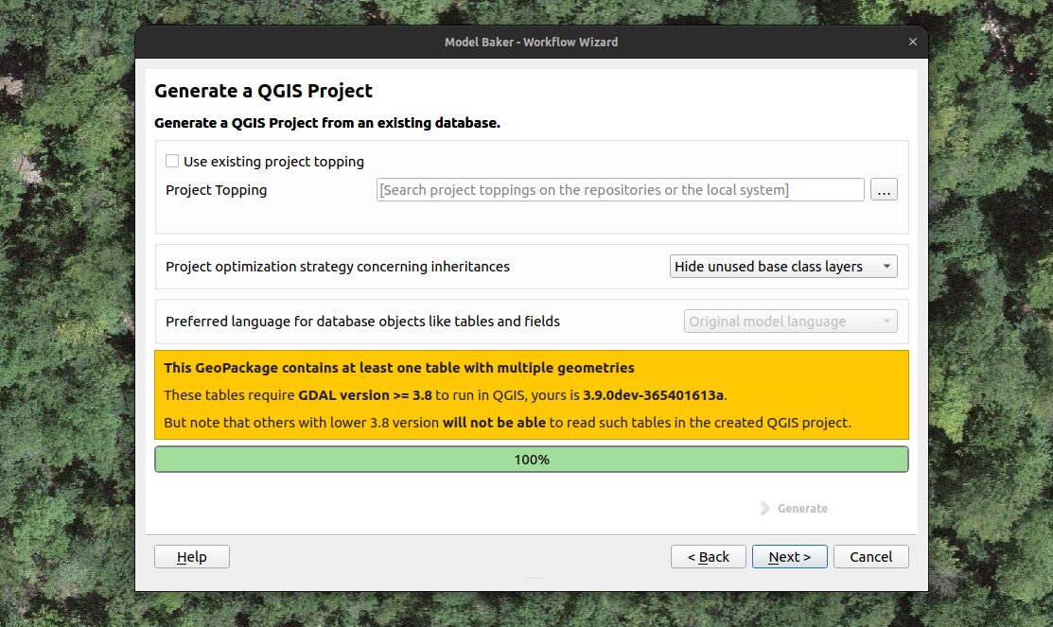Screen dimensions: 1053x627
Task: Cancel the Workflow Wizard
Action: (x=870, y=557)
